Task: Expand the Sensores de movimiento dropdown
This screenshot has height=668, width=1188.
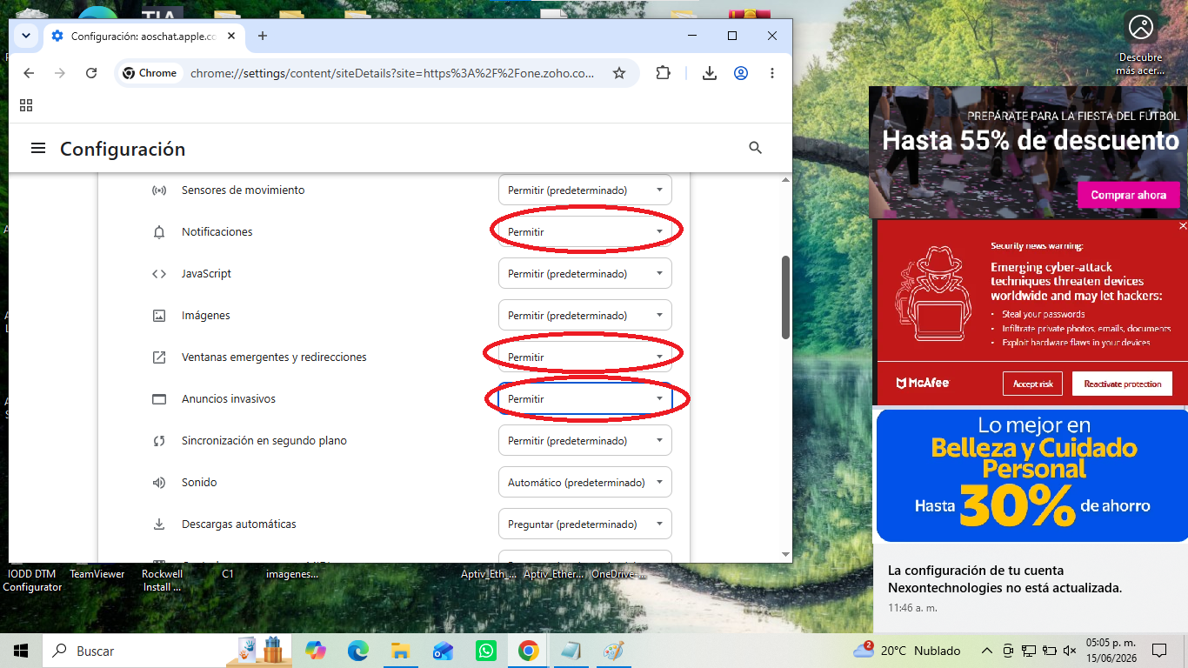Action: pyautogui.click(x=585, y=190)
